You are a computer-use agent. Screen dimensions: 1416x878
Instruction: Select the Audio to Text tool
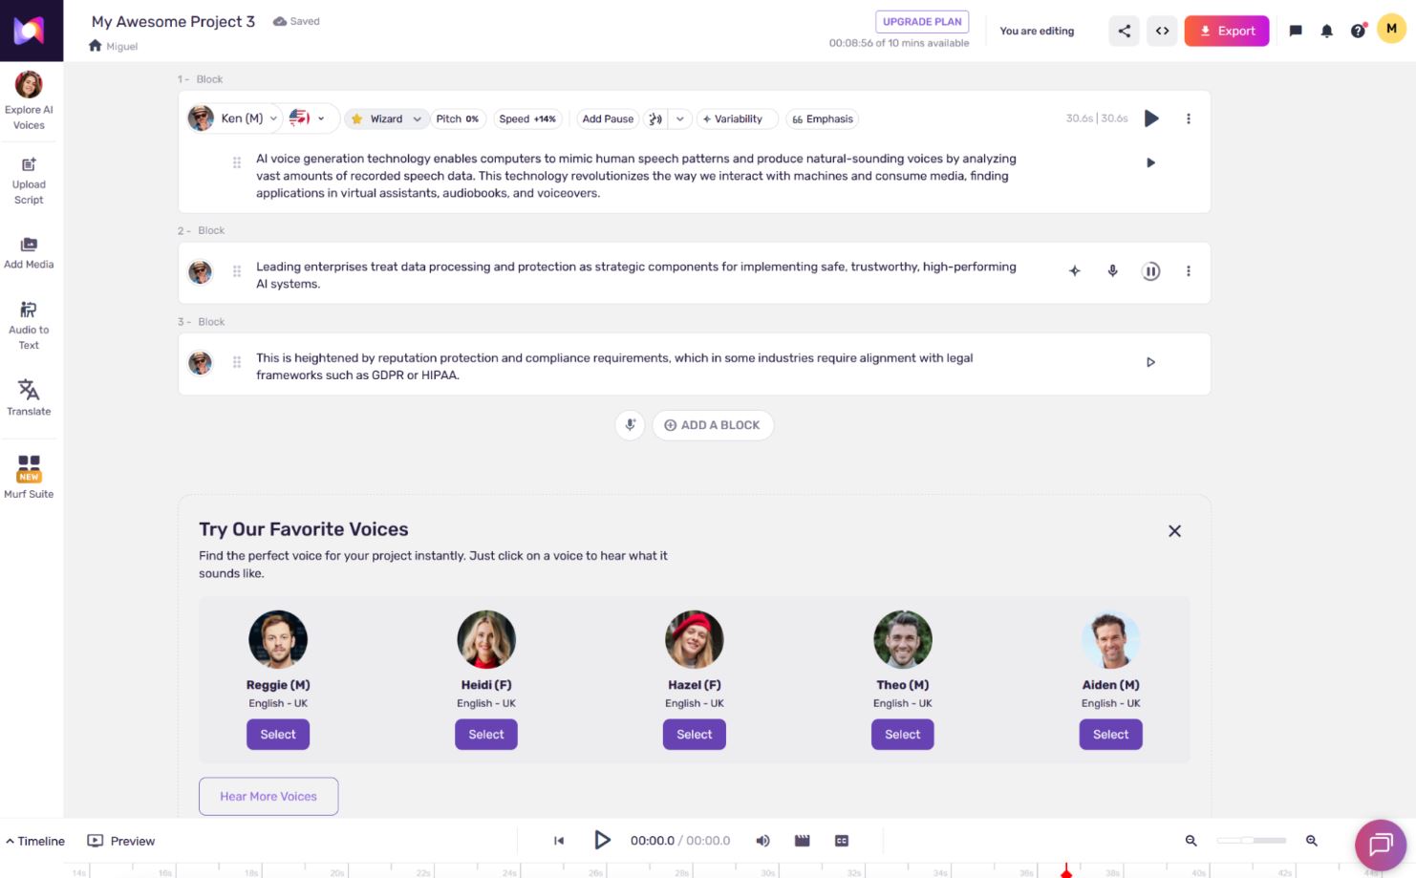click(29, 325)
